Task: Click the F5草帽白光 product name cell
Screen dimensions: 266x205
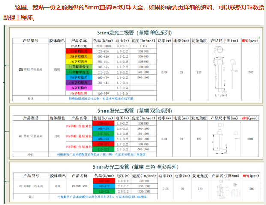Action: [x=79, y=46]
